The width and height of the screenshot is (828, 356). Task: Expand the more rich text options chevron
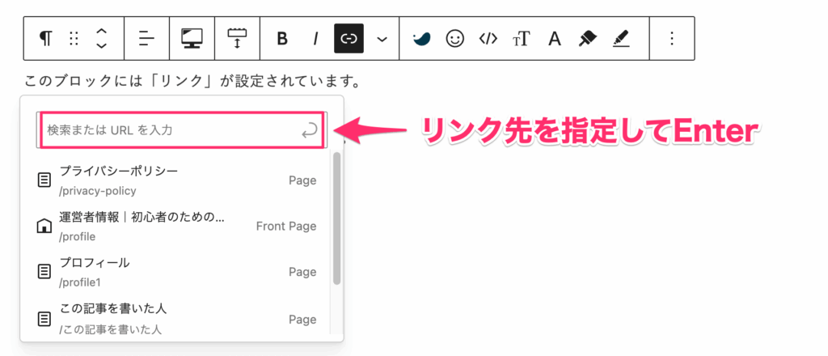coord(382,39)
